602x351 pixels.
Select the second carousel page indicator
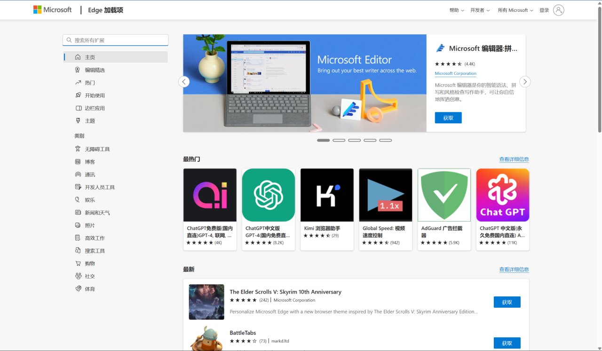click(x=339, y=140)
